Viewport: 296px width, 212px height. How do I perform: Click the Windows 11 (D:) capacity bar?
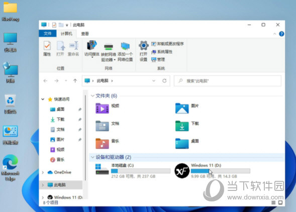click(221, 171)
